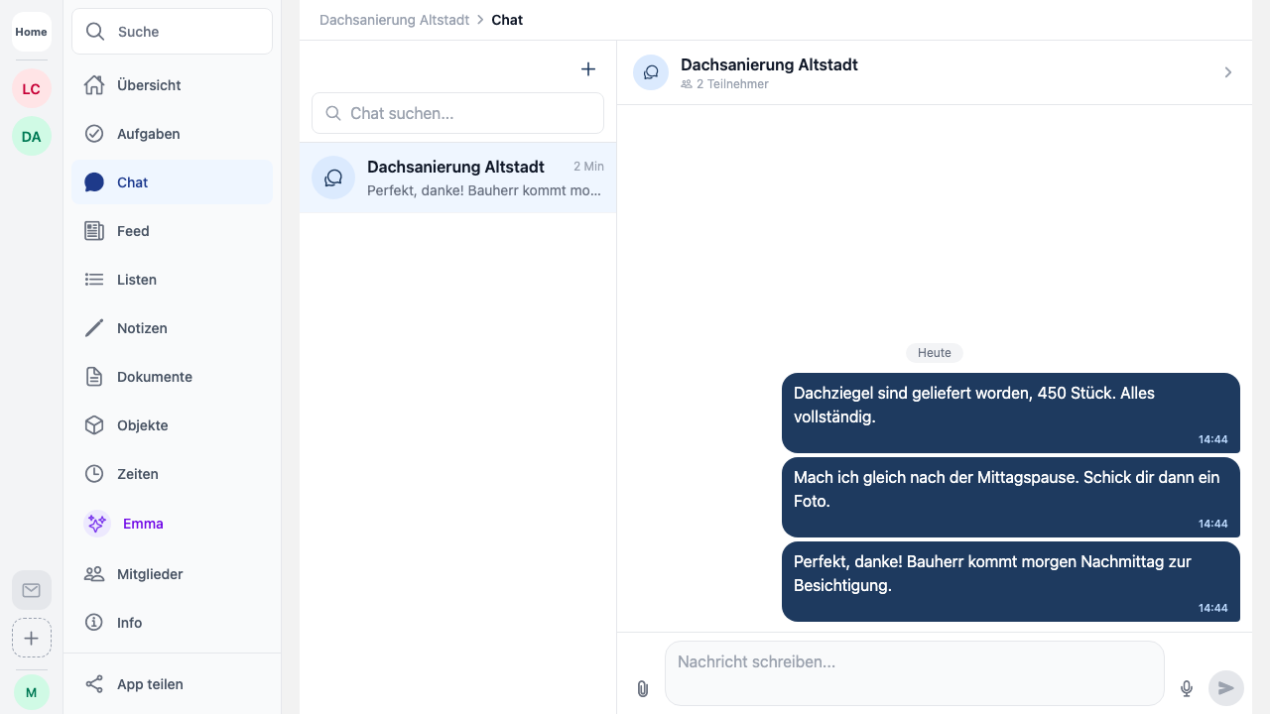Add a new workspace with dashed plus
The width and height of the screenshot is (1270, 714).
pos(31,638)
